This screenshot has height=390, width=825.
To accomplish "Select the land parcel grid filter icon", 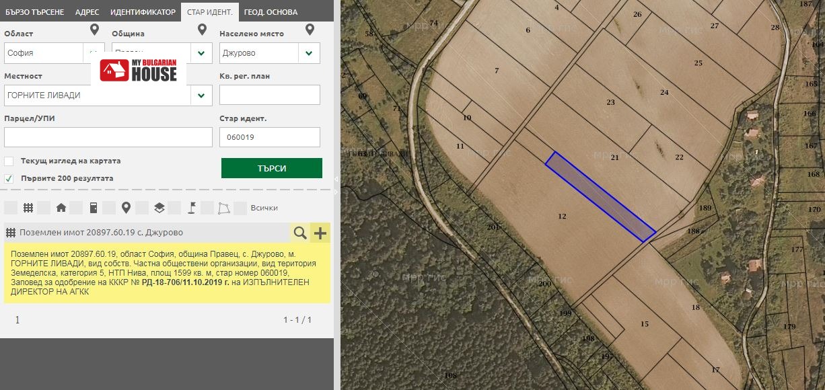I will click(x=28, y=208).
